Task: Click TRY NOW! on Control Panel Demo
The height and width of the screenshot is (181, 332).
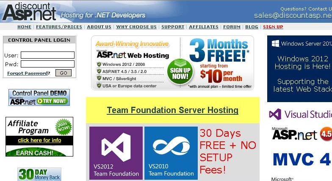Action: [53, 101]
